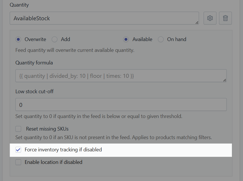Click the Enable location if disabled label
This screenshot has height=181, width=243.
pyautogui.click(x=53, y=162)
